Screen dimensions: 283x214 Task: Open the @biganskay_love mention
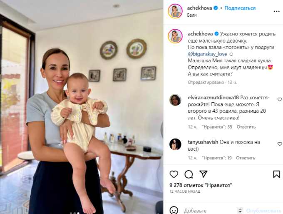tap(207, 54)
